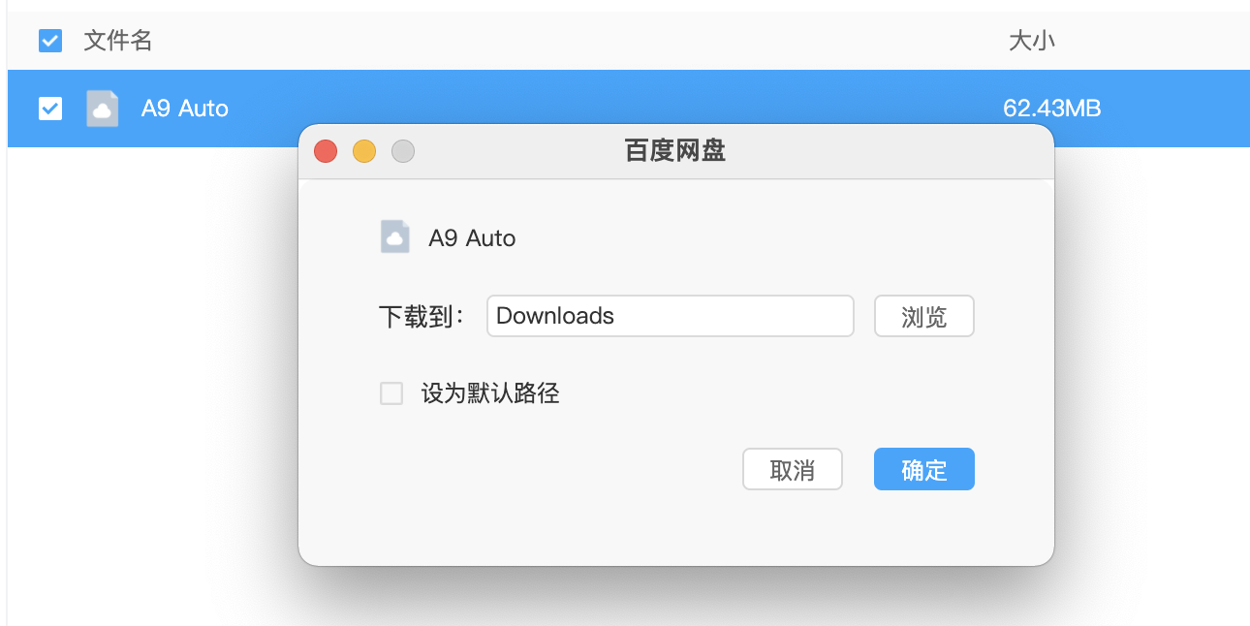The width and height of the screenshot is (1250, 626).
Task: Click the 大小 column header
Action: (x=1032, y=41)
